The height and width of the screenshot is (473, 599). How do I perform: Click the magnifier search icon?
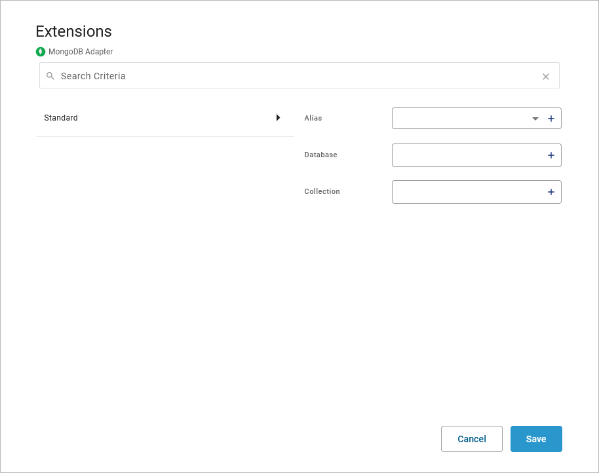pyautogui.click(x=50, y=76)
